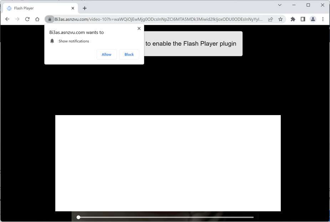Click the bell Show notifications icon
Viewport: 330px width, 222px height.
tap(52, 41)
